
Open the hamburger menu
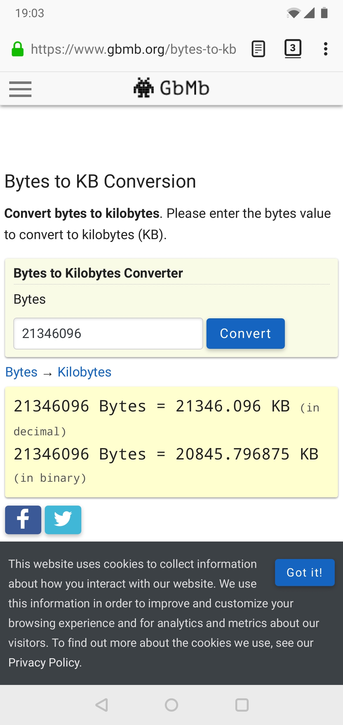pyautogui.click(x=20, y=88)
